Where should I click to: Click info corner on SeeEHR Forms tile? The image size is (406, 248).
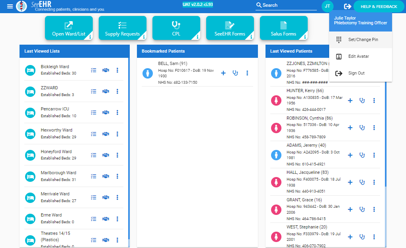(x=251, y=37)
